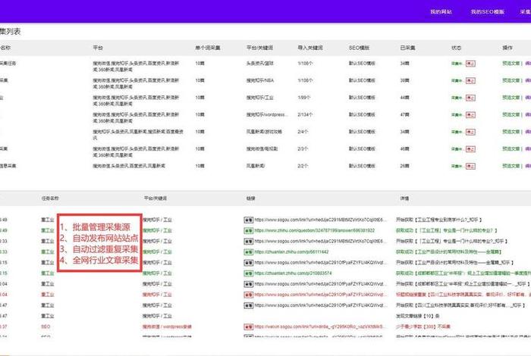531x356 pixels.
Task: Click the 发现文章链接【10】条 detail text
Action: pyautogui.click(x=417, y=316)
